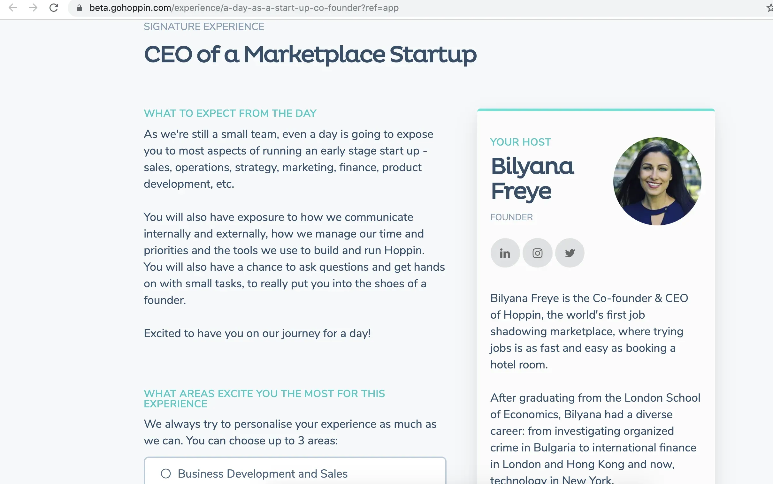Reload the Hoppin experience page
The height and width of the screenshot is (484, 773).
[54, 8]
